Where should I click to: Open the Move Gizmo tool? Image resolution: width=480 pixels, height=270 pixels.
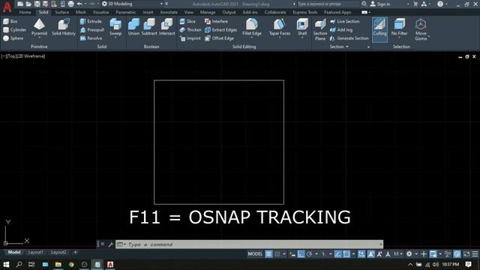[x=421, y=29]
